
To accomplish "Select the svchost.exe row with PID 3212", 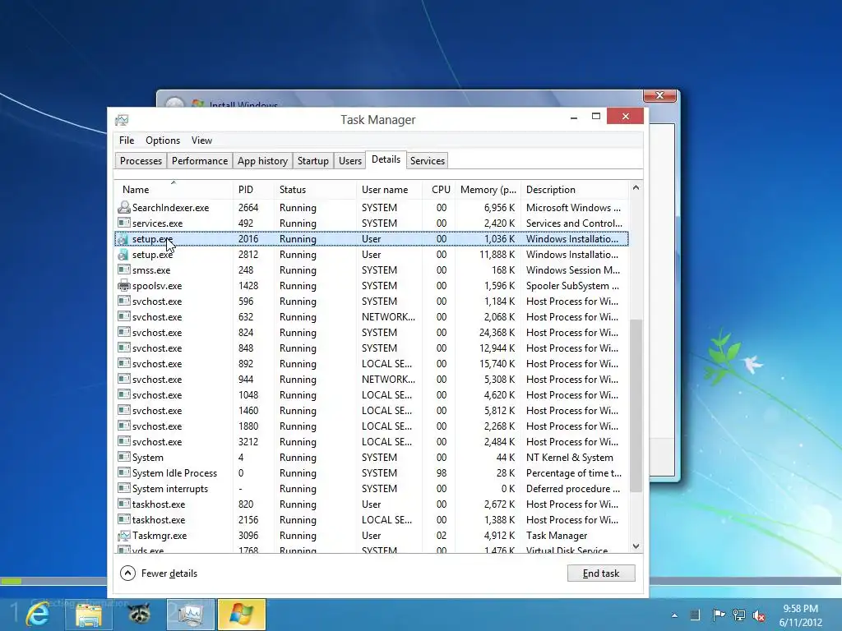I will [372, 441].
